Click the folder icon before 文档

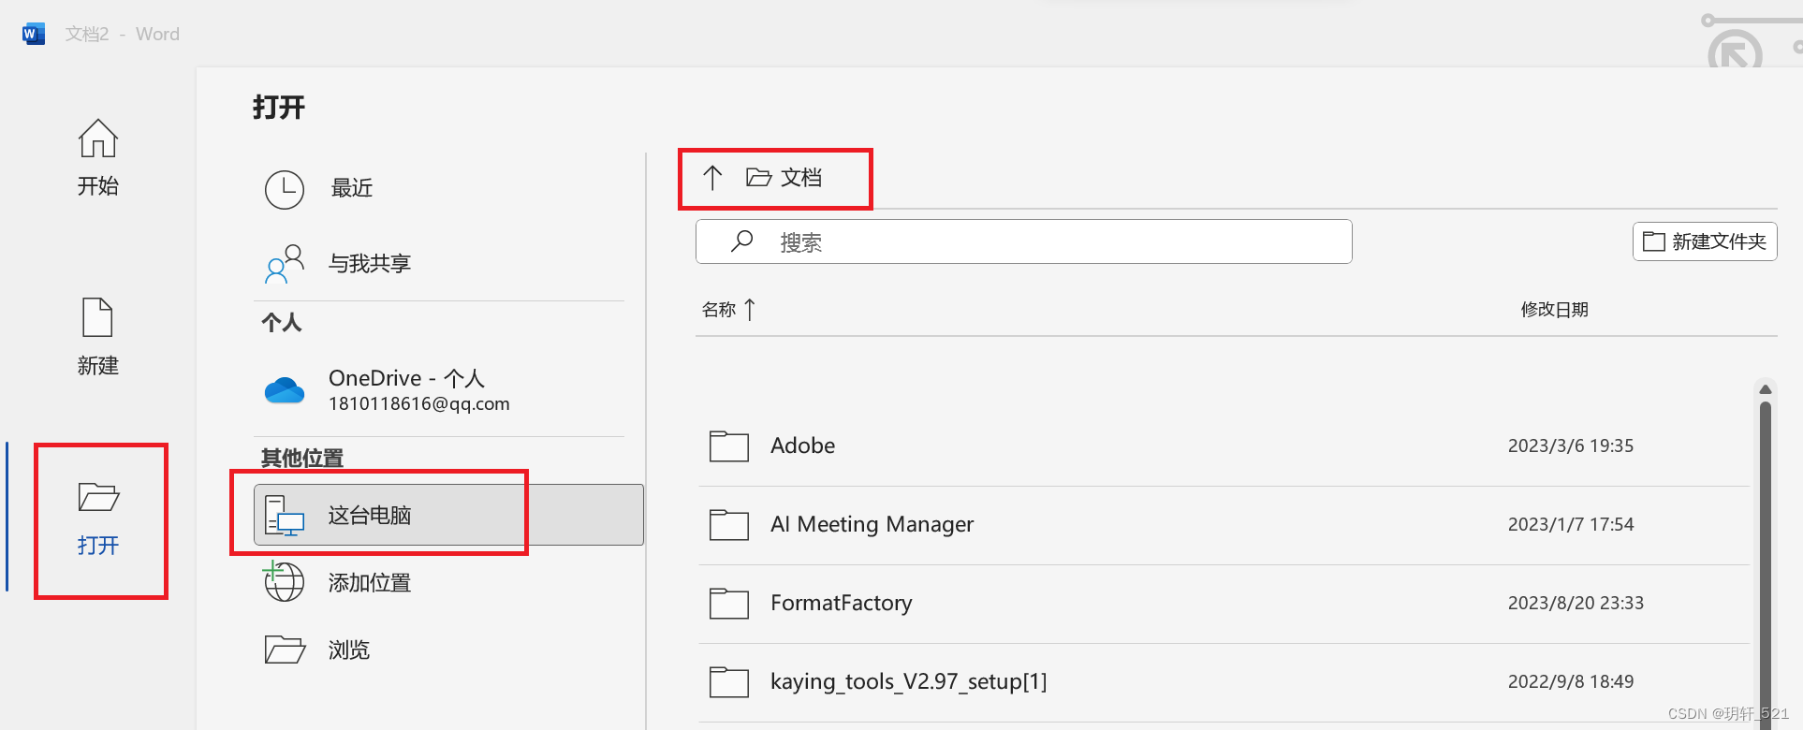pyautogui.click(x=758, y=177)
